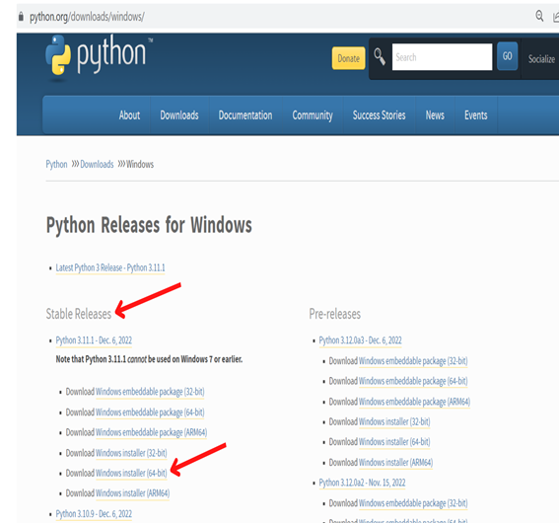This screenshot has height=525, width=559.
Task: Click the Python breadcrumb link
Action: tap(56, 164)
